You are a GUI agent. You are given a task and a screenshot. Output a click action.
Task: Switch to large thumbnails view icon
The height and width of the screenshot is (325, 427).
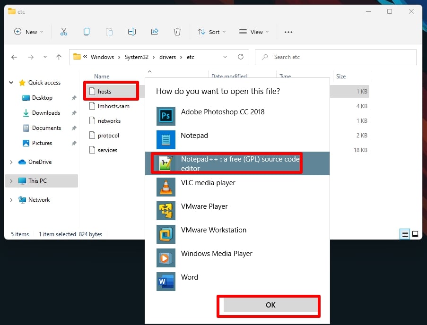pos(415,234)
